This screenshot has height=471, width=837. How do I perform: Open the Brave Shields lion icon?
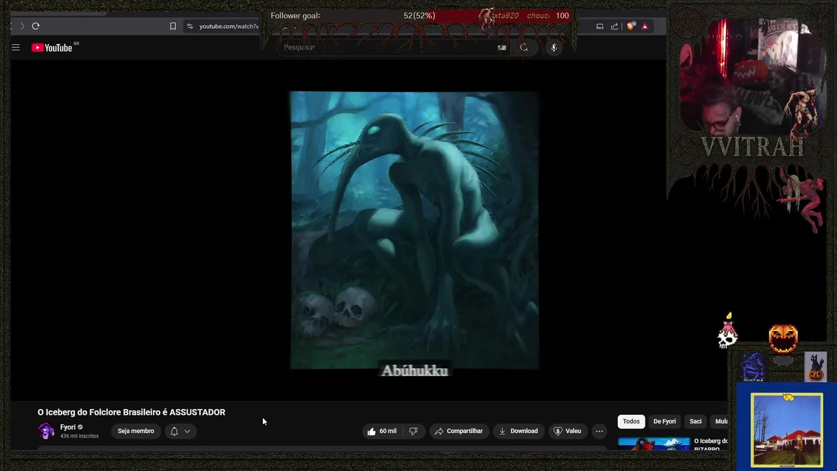click(x=630, y=26)
